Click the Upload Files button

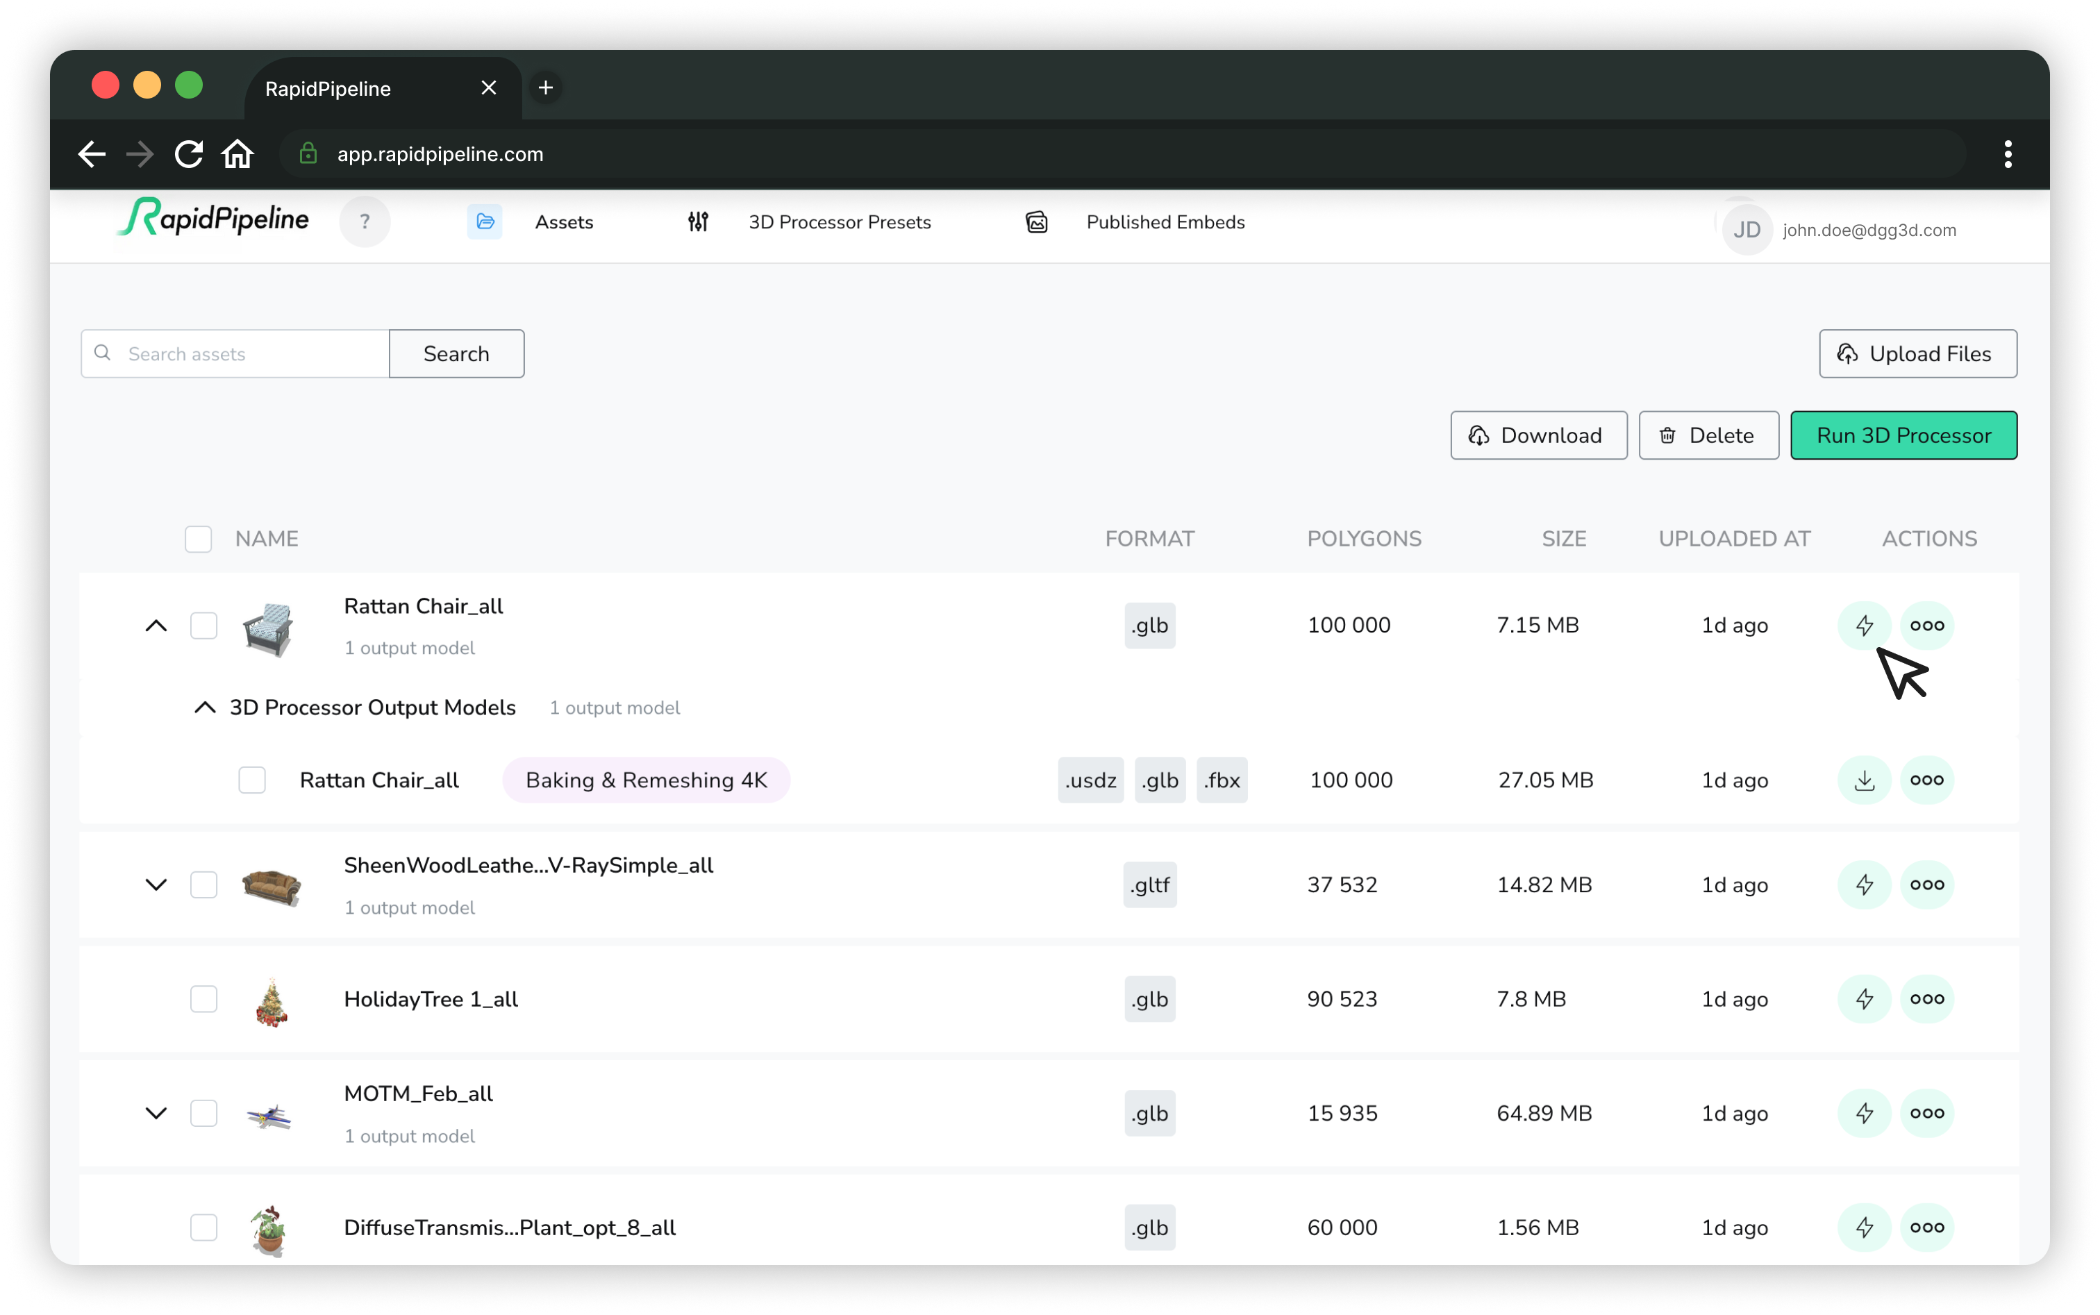pyautogui.click(x=1917, y=353)
